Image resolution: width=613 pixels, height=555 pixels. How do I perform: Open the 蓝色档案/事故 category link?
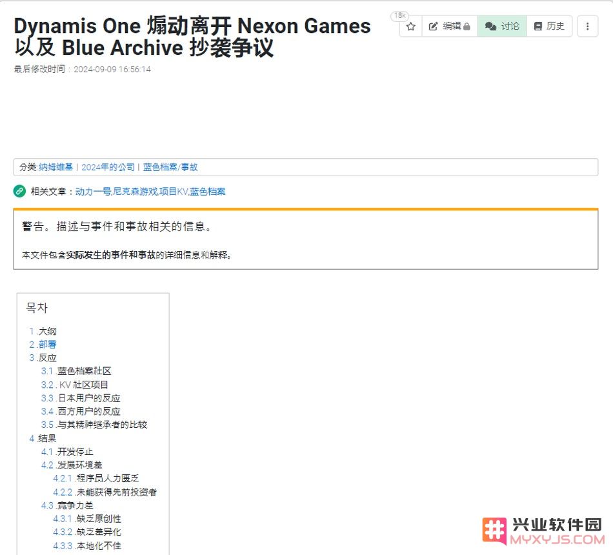170,167
